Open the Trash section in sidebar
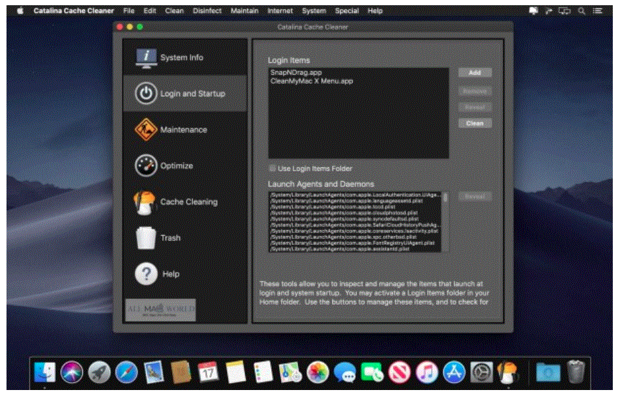Image resolution: width=618 pixels, height=405 pixels. 184,238
